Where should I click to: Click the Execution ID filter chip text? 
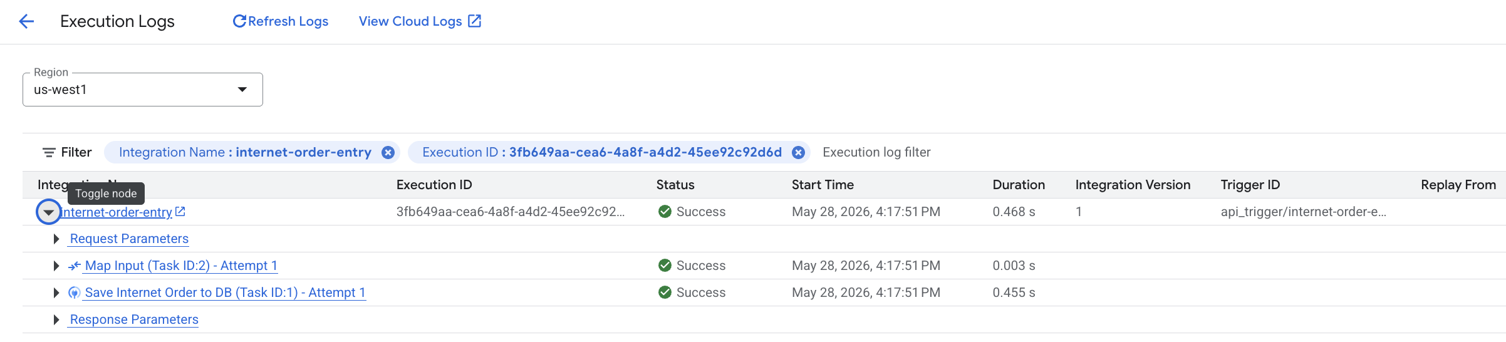(x=602, y=152)
